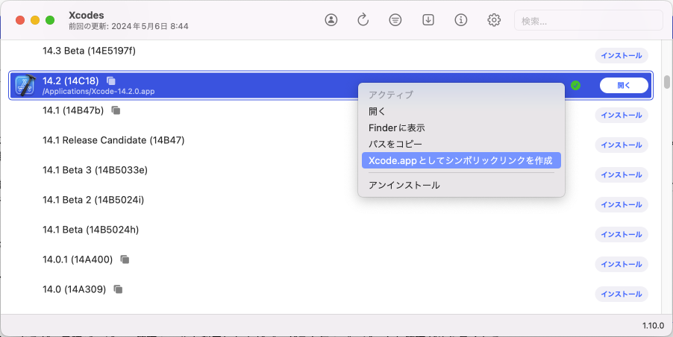Click the Xcode hammer app icon

coord(25,85)
